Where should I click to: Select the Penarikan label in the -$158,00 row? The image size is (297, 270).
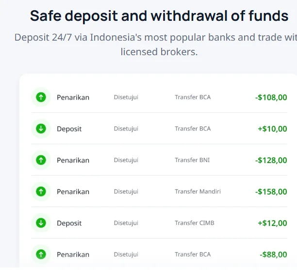pos(73,192)
